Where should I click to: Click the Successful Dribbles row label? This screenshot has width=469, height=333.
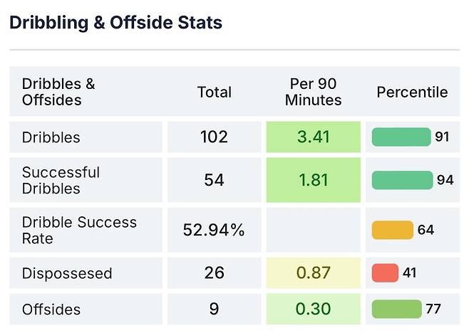click(61, 180)
